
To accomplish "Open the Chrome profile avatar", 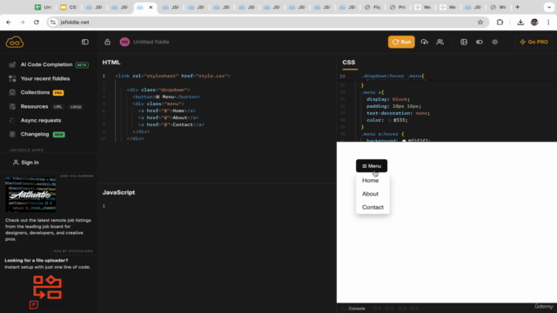I will point(534,22).
